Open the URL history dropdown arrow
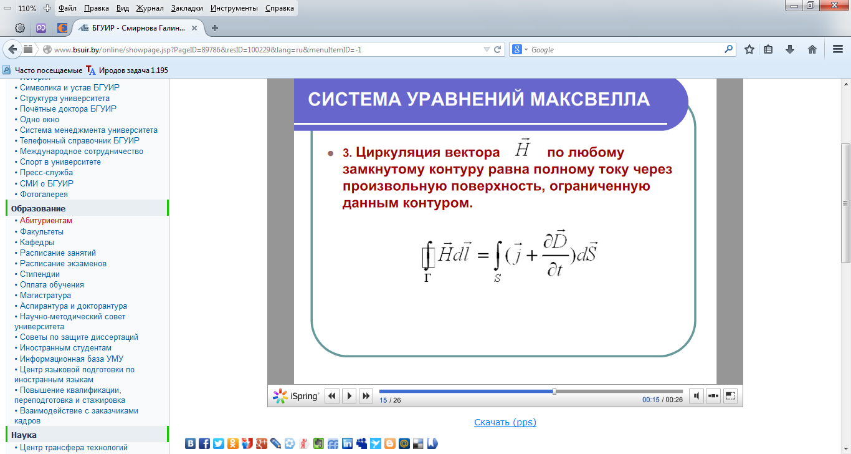The image size is (851, 454). (x=487, y=50)
